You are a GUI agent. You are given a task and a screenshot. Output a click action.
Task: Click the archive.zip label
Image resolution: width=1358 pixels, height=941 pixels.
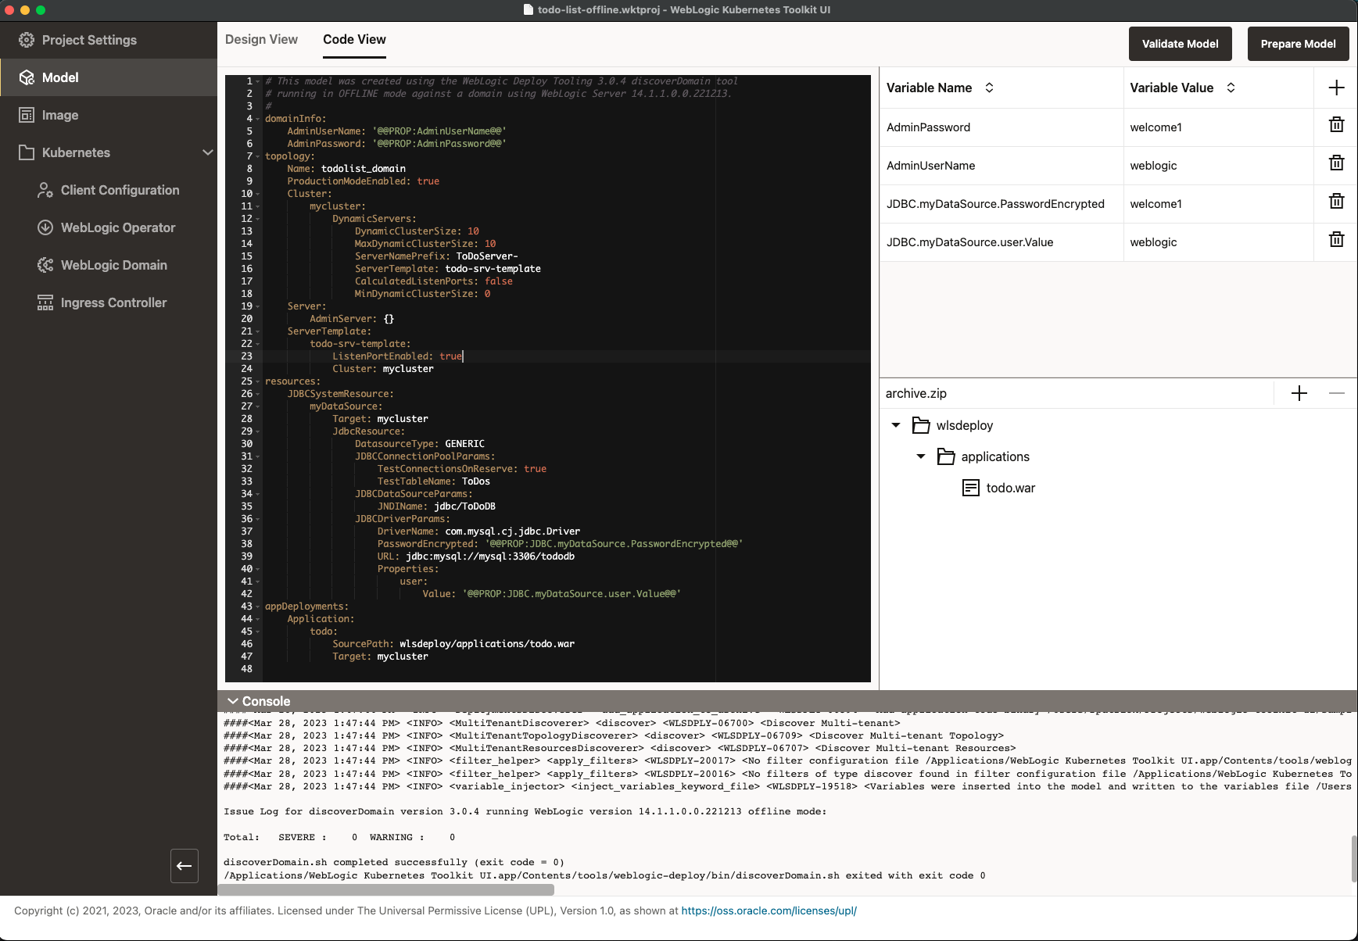915,393
